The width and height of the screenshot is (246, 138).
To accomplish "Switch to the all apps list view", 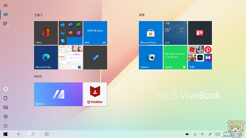I will 6,24.
